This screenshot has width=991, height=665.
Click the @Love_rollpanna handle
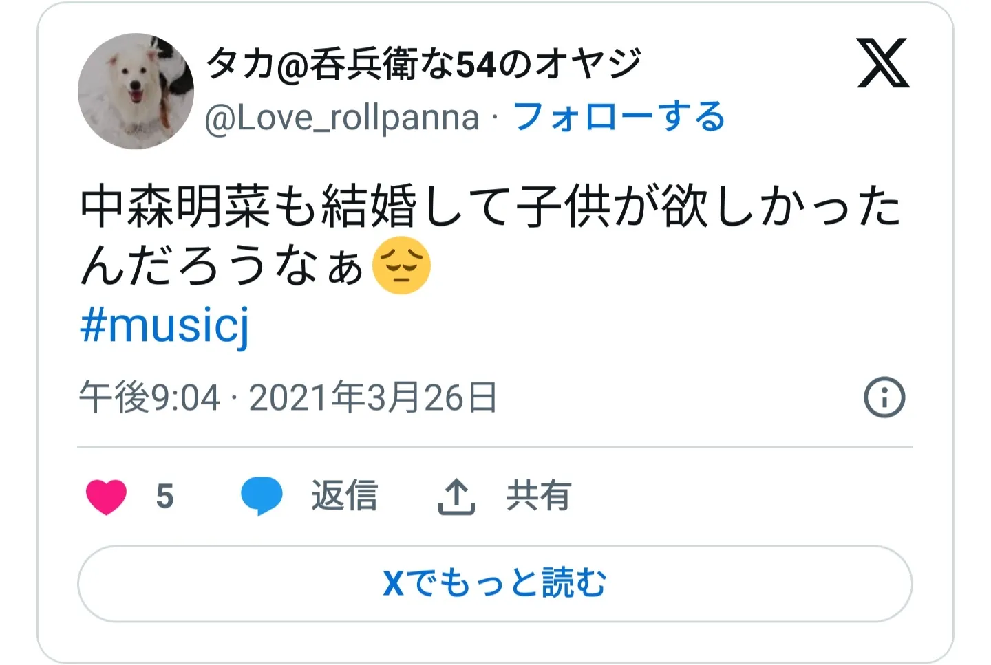tap(342, 118)
